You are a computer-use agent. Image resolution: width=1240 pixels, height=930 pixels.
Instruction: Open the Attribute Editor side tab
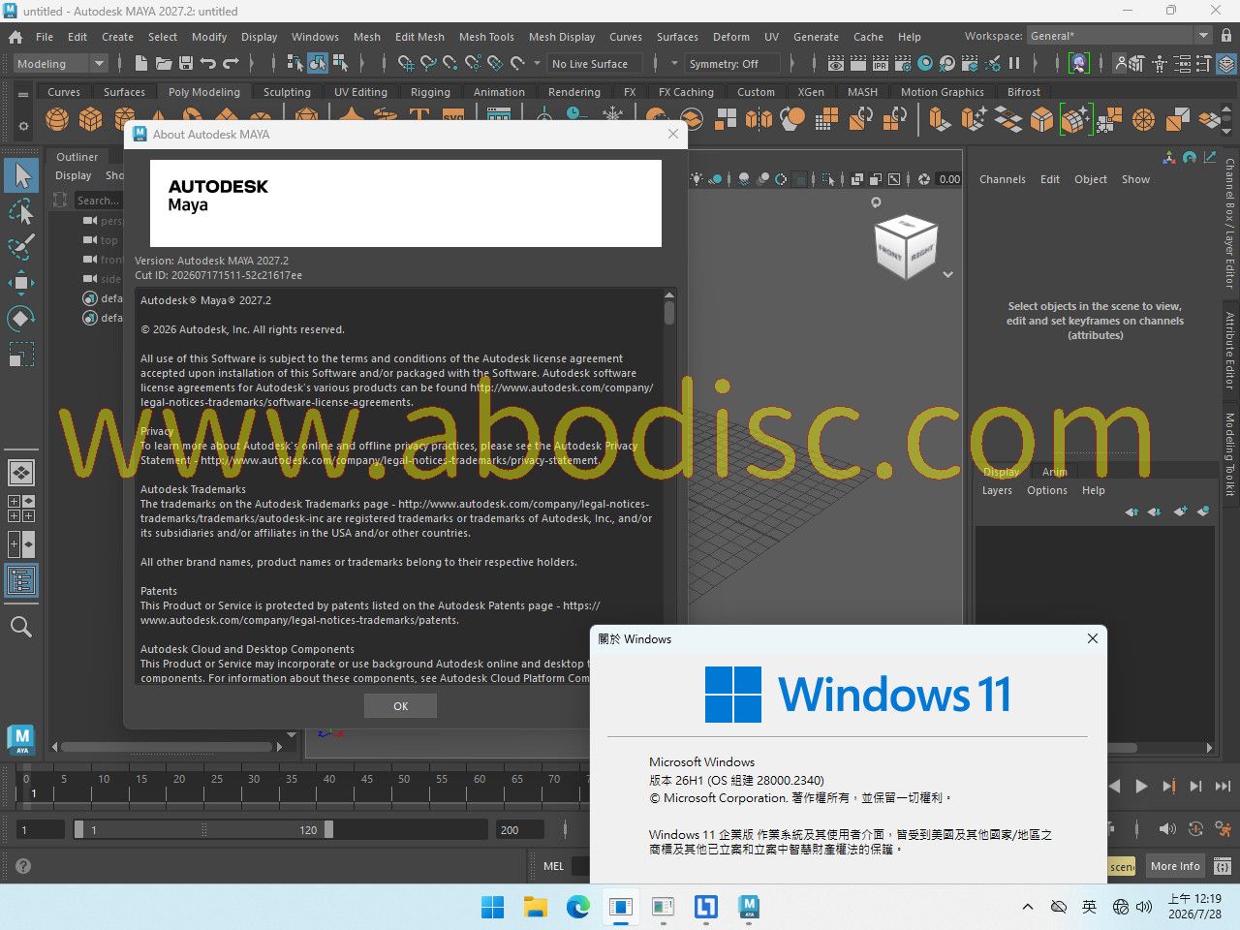click(1229, 351)
